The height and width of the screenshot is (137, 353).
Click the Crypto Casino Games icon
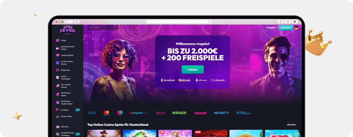point(58,62)
